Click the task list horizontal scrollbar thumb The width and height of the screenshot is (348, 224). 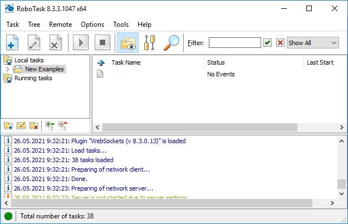[x=200, y=128]
